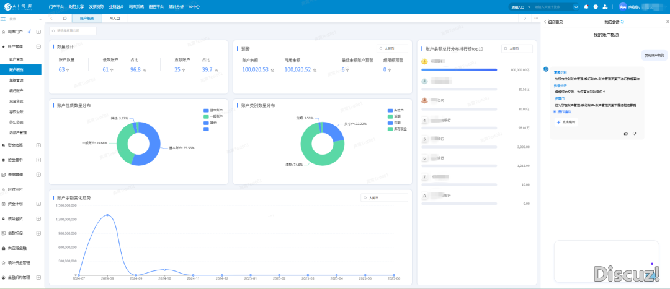Click the rank 1 bank balance progress bar
The image size is (670, 289).
pyautogui.click(x=459, y=69)
